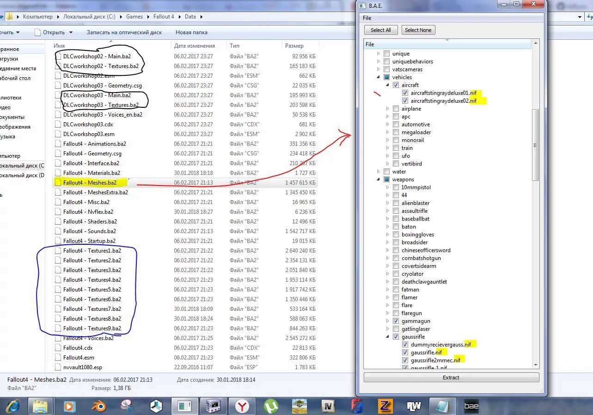
Task: Uncheck aircraftstingraydeluxe02.nif checkbox
Action: 405,101
